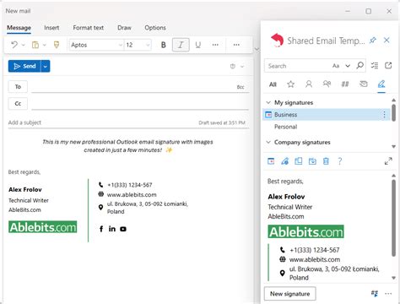This screenshot has width=400, height=304.
Task: Open the Options tab
Action: (155, 28)
